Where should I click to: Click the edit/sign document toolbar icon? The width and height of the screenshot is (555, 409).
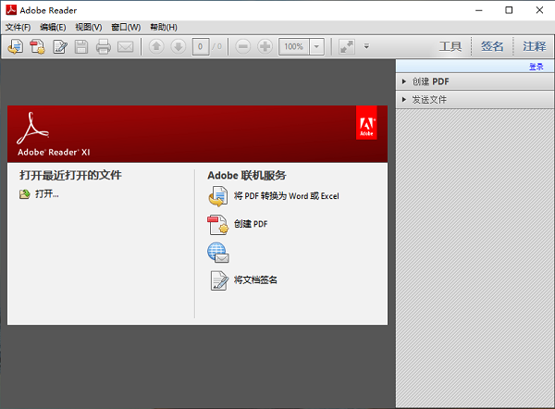[60, 46]
